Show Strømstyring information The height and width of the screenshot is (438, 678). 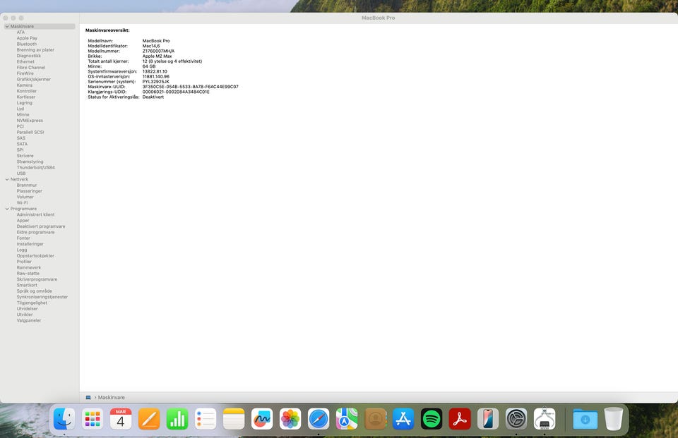pyautogui.click(x=30, y=162)
